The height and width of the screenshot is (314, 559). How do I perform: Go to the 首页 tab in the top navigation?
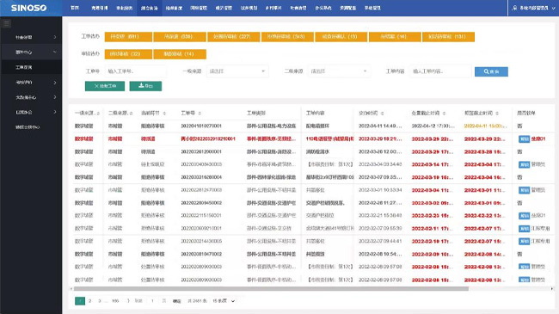[75, 8]
